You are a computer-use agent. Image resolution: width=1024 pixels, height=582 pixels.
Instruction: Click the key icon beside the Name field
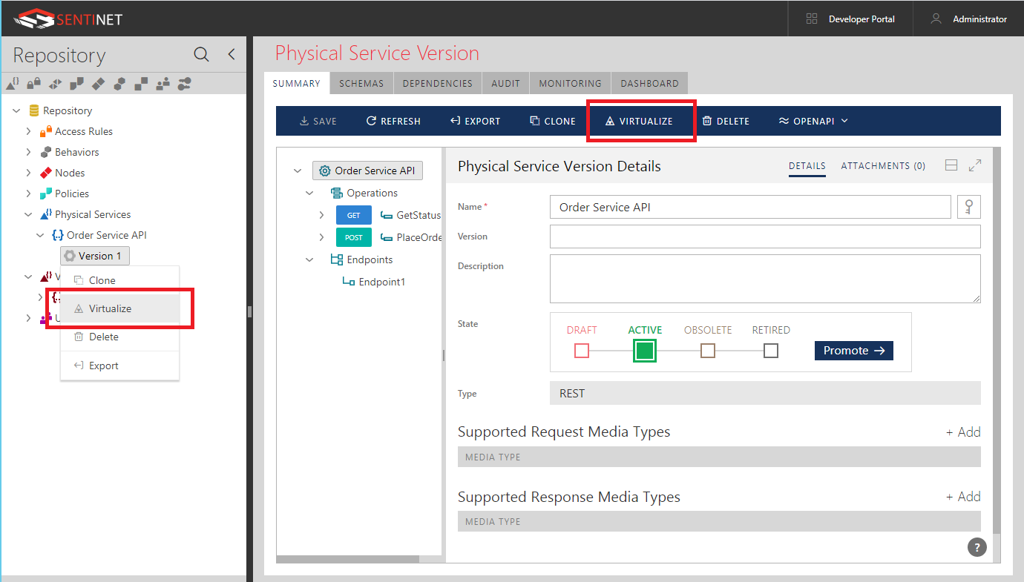click(968, 207)
